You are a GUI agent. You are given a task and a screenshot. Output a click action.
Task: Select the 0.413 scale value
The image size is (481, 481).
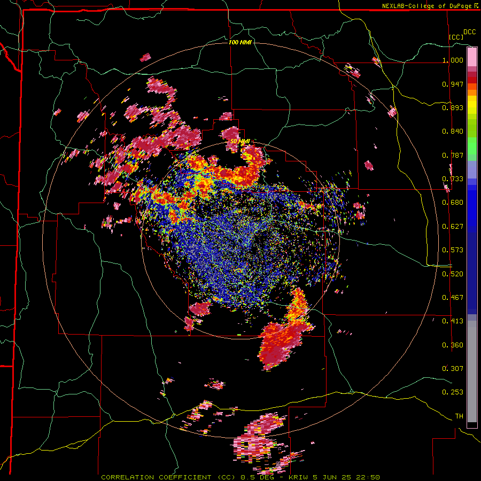coord(453,321)
